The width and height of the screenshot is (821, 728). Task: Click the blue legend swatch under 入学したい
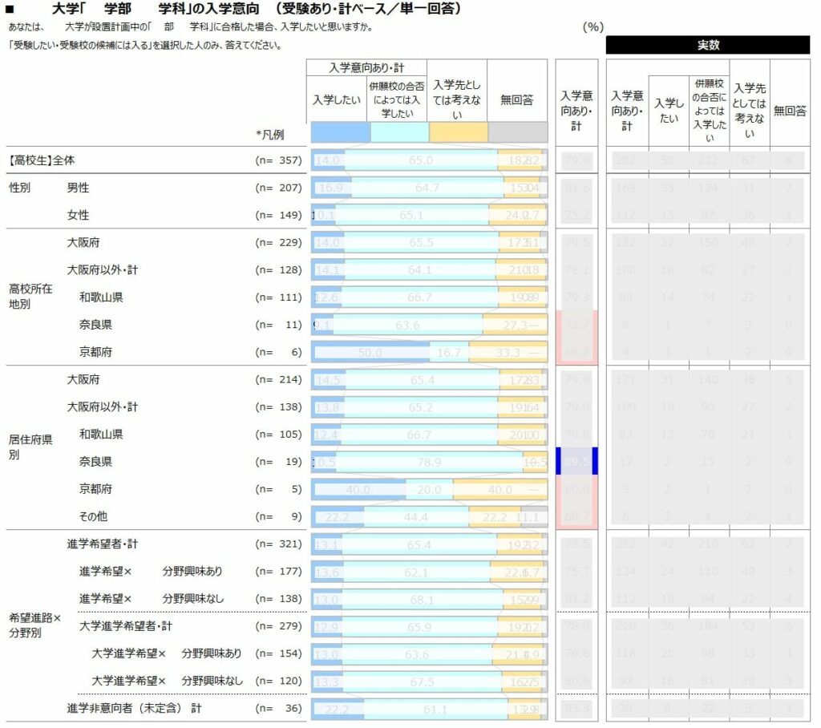(340, 132)
